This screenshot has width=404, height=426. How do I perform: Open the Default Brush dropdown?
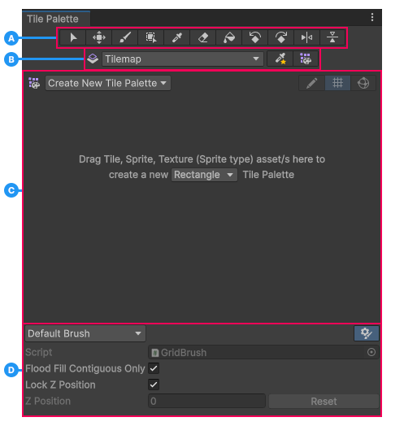85,333
